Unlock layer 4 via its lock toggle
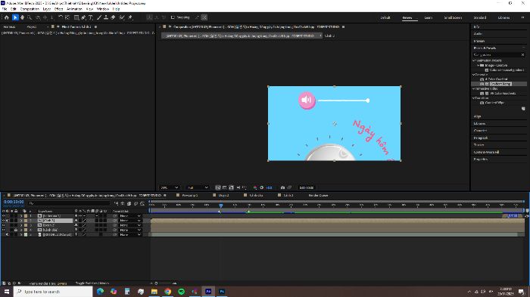The height and width of the screenshot is (297, 530). 16,230
